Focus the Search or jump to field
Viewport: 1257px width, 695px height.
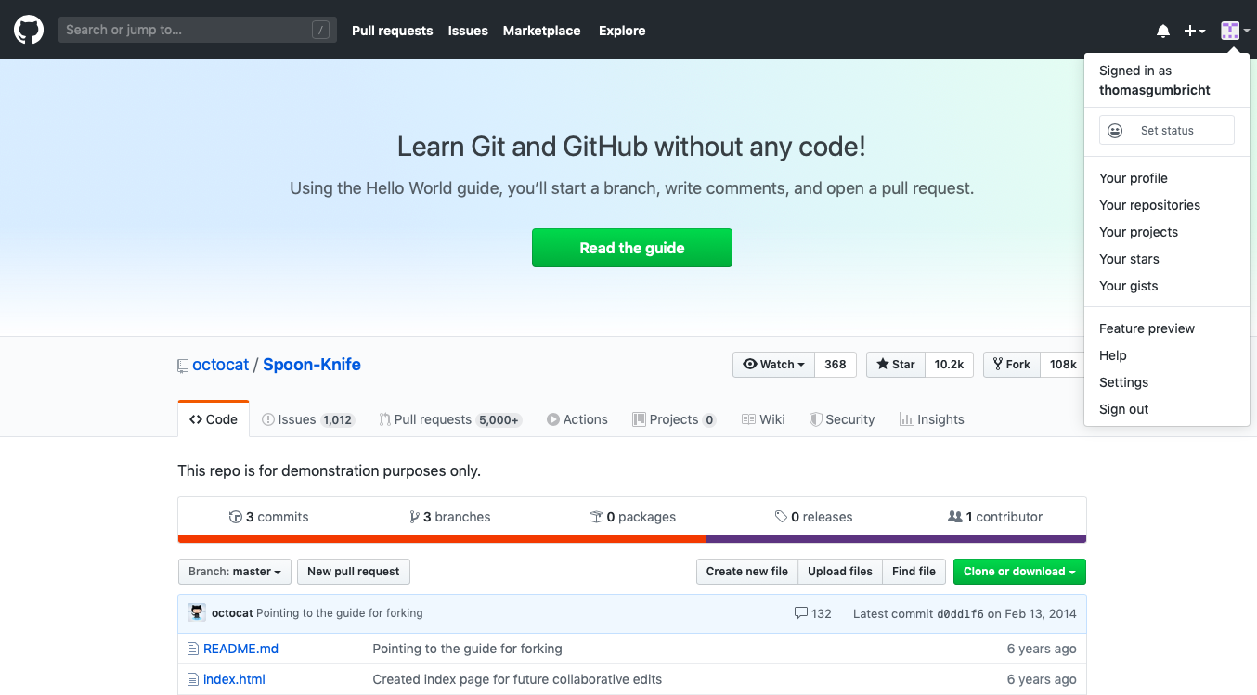coord(186,30)
